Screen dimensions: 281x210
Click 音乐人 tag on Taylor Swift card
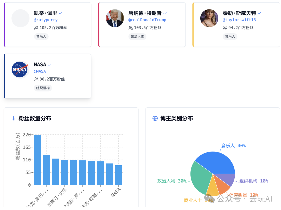coord(230,37)
